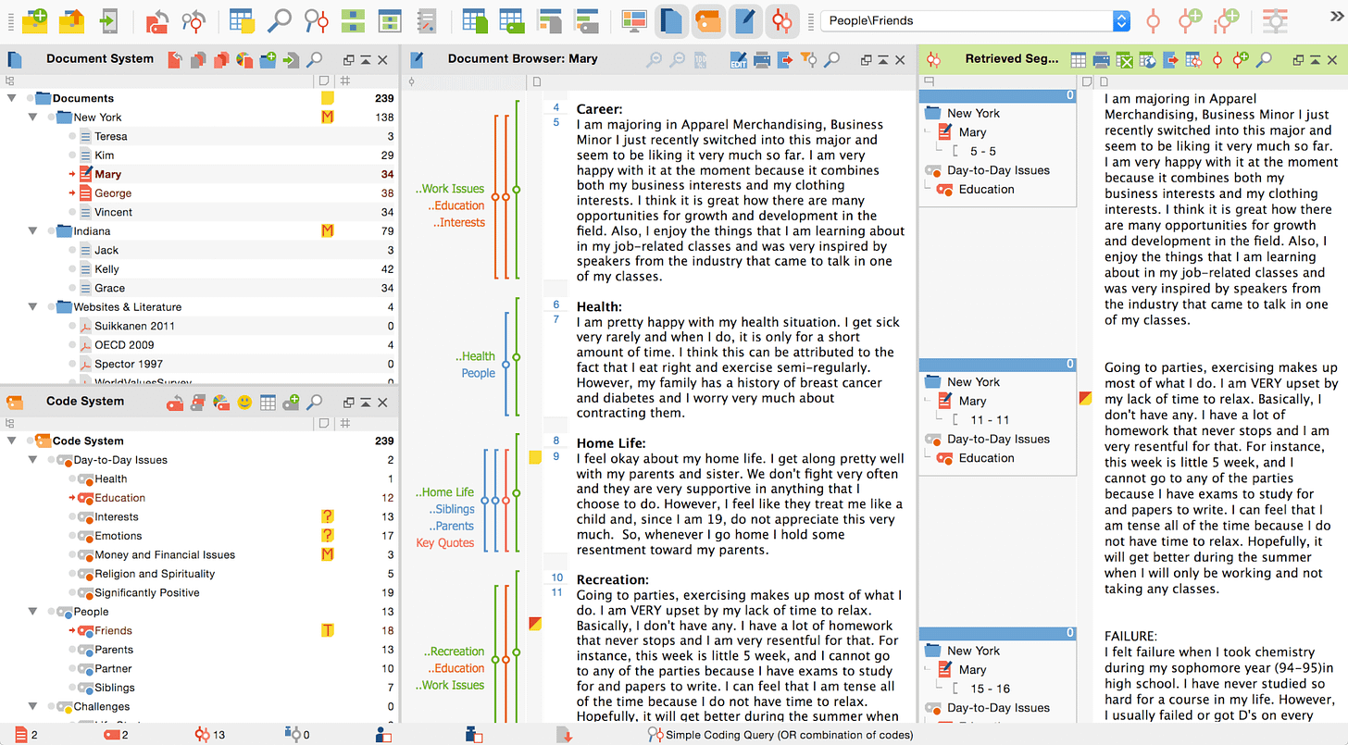Toggle the Retrieved Segments panel visibility
This screenshot has width=1348, height=745.
click(x=782, y=19)
